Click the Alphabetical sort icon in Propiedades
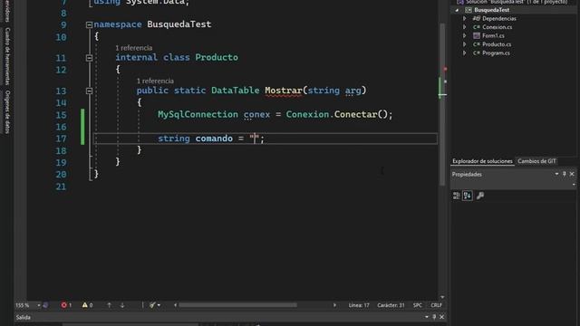Screen dimensions: 580x326 point(468,196)
